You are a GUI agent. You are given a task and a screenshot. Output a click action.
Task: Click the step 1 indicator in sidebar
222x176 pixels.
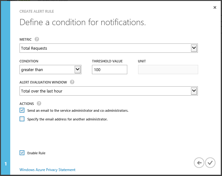(x=6, y=164)
